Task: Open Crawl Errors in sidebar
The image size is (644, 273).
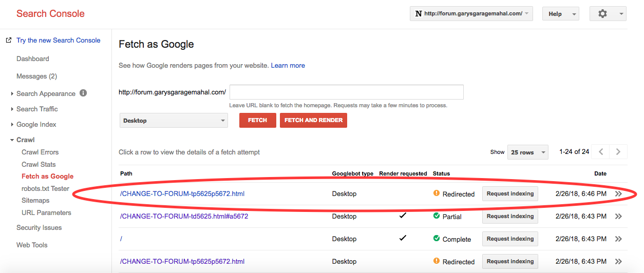Action: [x=40, y=152]
